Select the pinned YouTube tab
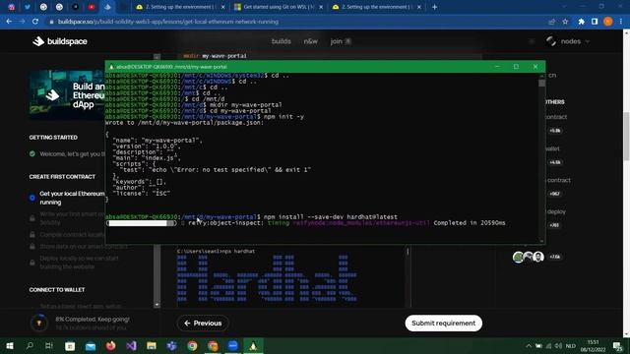This screenshot has width=630, height=354. click(92, 7)
